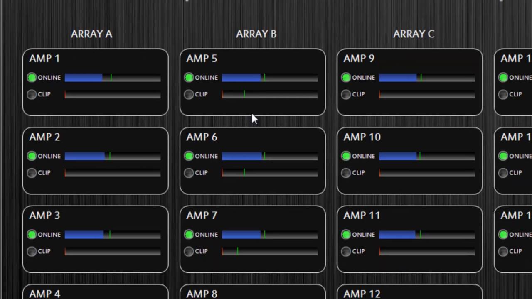Click the AMP 3 clip indicator LED
This screenshot has width=532, height=299.
pos(32,252)
